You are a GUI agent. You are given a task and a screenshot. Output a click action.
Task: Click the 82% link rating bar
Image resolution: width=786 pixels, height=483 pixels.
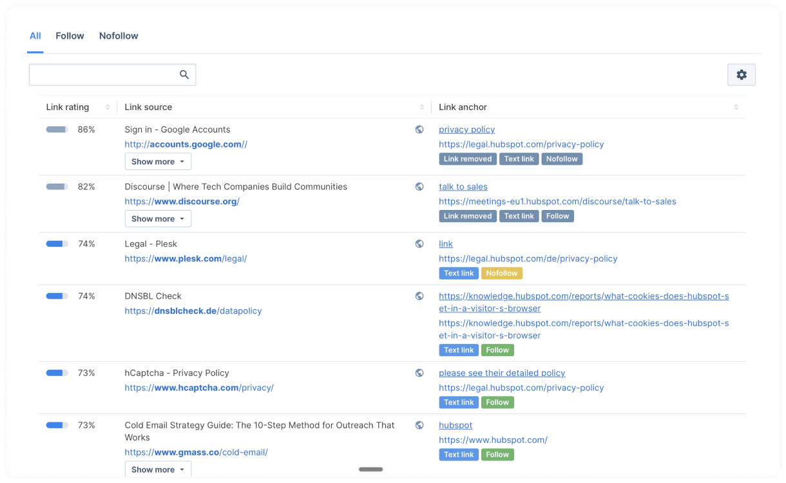tap(57, 187)
